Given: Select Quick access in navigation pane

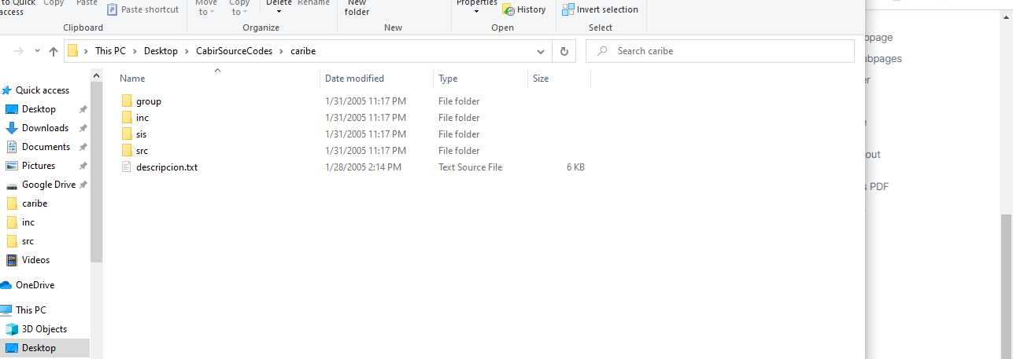Looking at the screenshot, I should pos(43,90).
